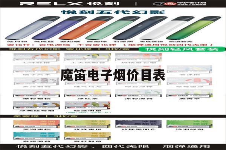This screenshot has height=150, width=226.
Task: Click the 桂气乌龙 flavor label
Action: [87, 87]
